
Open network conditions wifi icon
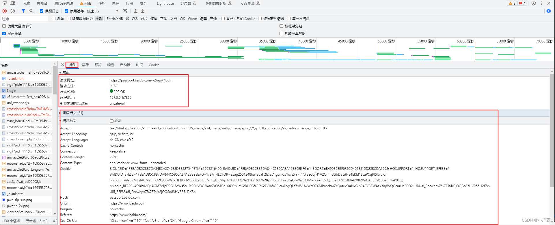[x=125, y=11]
